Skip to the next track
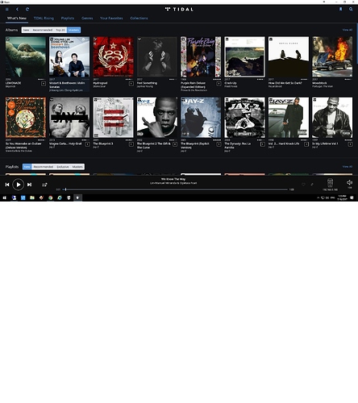Viewport: 358px width, 403px height. point(29,185)
